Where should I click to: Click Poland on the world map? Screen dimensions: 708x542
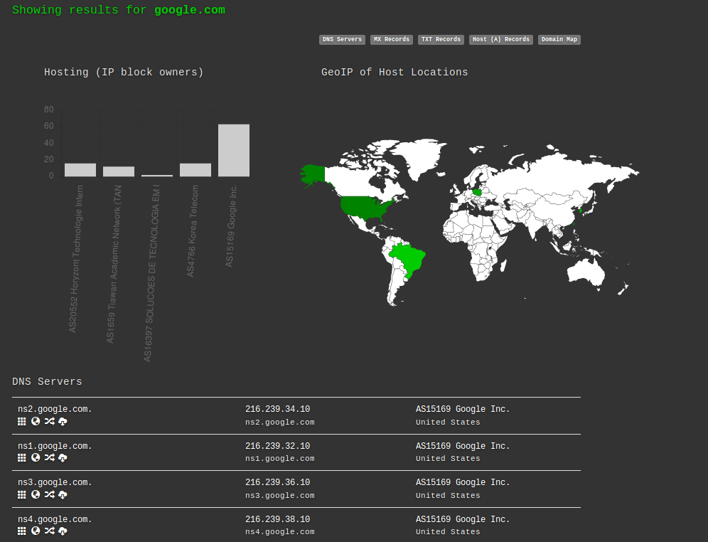pos(477,191)
